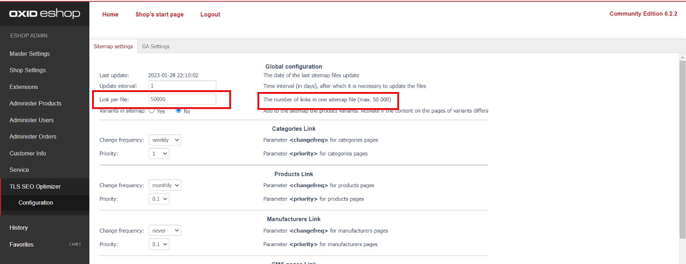Open the Categories Link change frequency dropdown
Viewport: 686px width, 264px height.
tap(164, 139)
